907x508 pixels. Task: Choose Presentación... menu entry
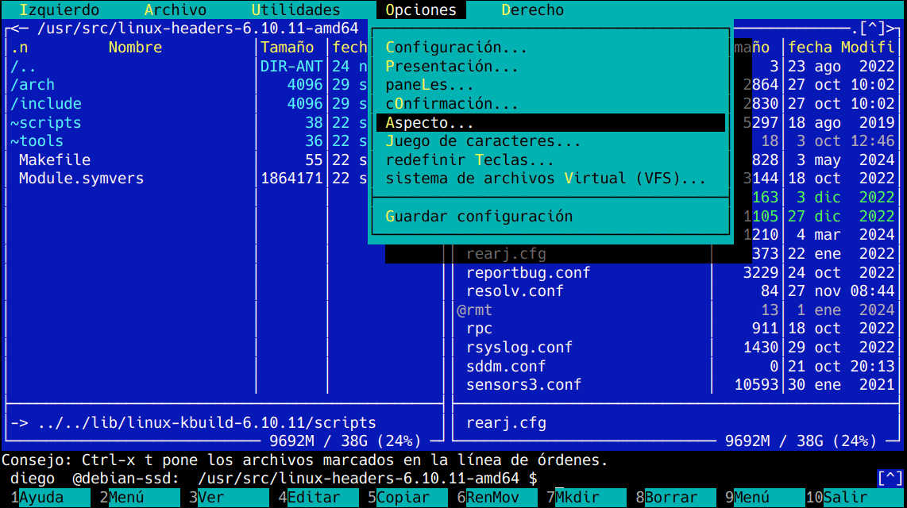(452, 66)
